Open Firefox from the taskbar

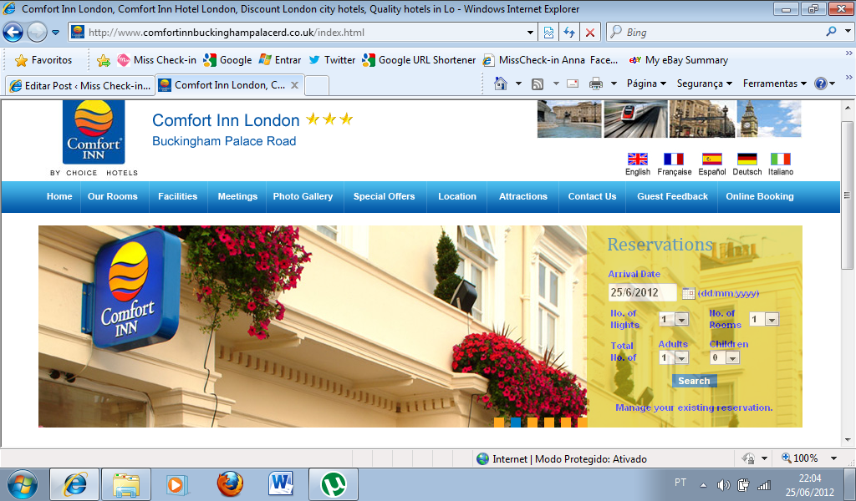click(x=229, y=483)
